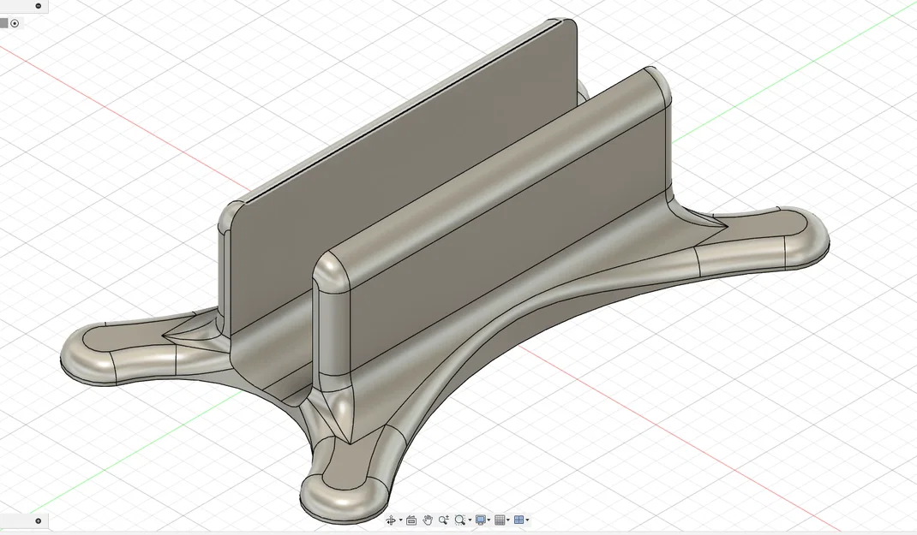Open Display Settings monitor icon
This screenshot has height=535, width=917.
(481, 520)
